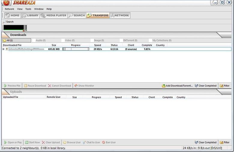
Task: Open the Network menu
Action: [x=9, y=9]
